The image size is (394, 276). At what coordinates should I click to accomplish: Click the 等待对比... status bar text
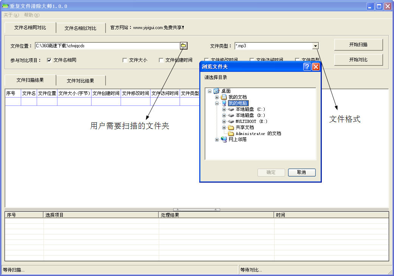coord(251,270)
